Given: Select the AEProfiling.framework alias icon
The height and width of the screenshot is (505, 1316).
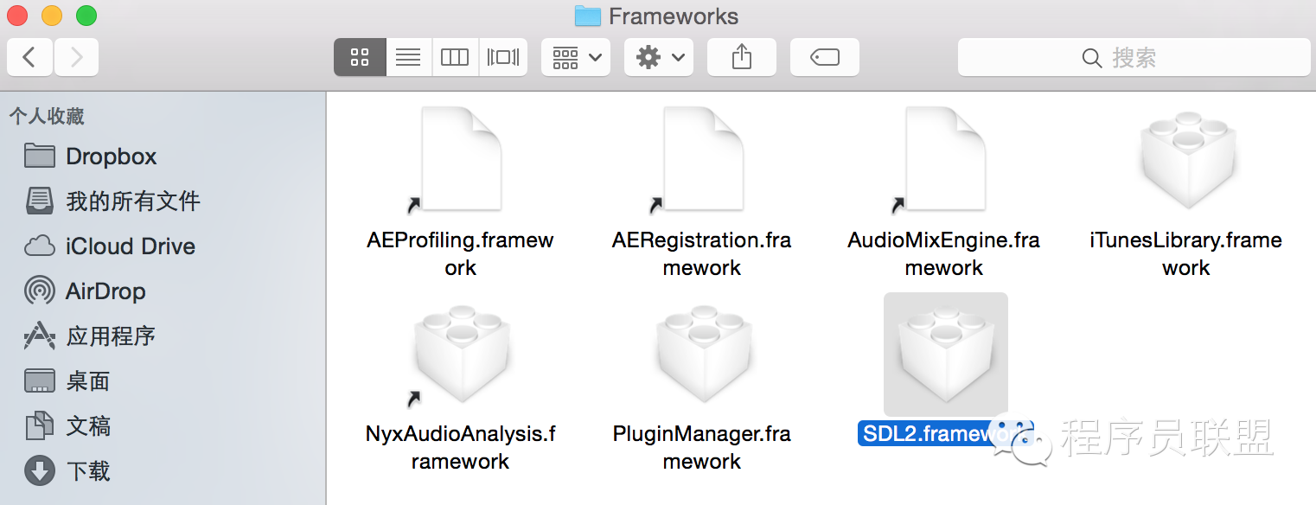Looking at the screenshot, I should pos(460,160).
